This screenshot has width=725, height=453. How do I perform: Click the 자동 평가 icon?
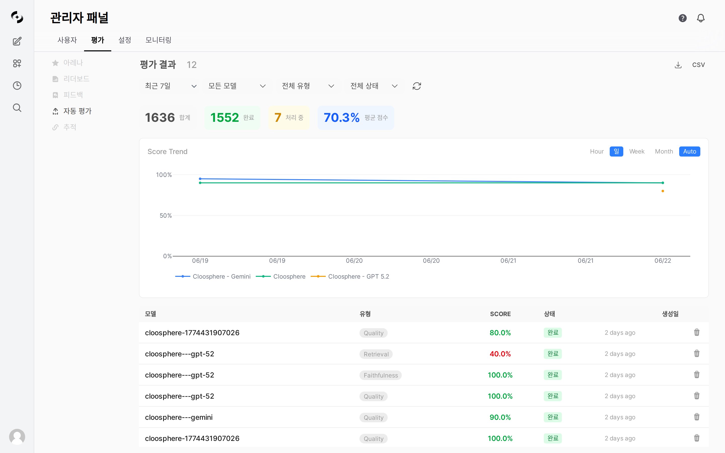(55, 111)
